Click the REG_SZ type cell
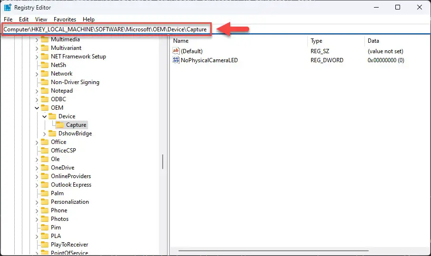 pyautogui.click(x=320, y=51)
